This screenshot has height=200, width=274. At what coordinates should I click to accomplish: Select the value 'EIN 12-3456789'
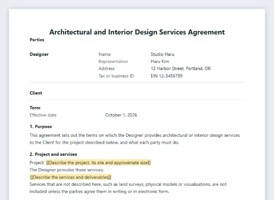tap(166, 76)
